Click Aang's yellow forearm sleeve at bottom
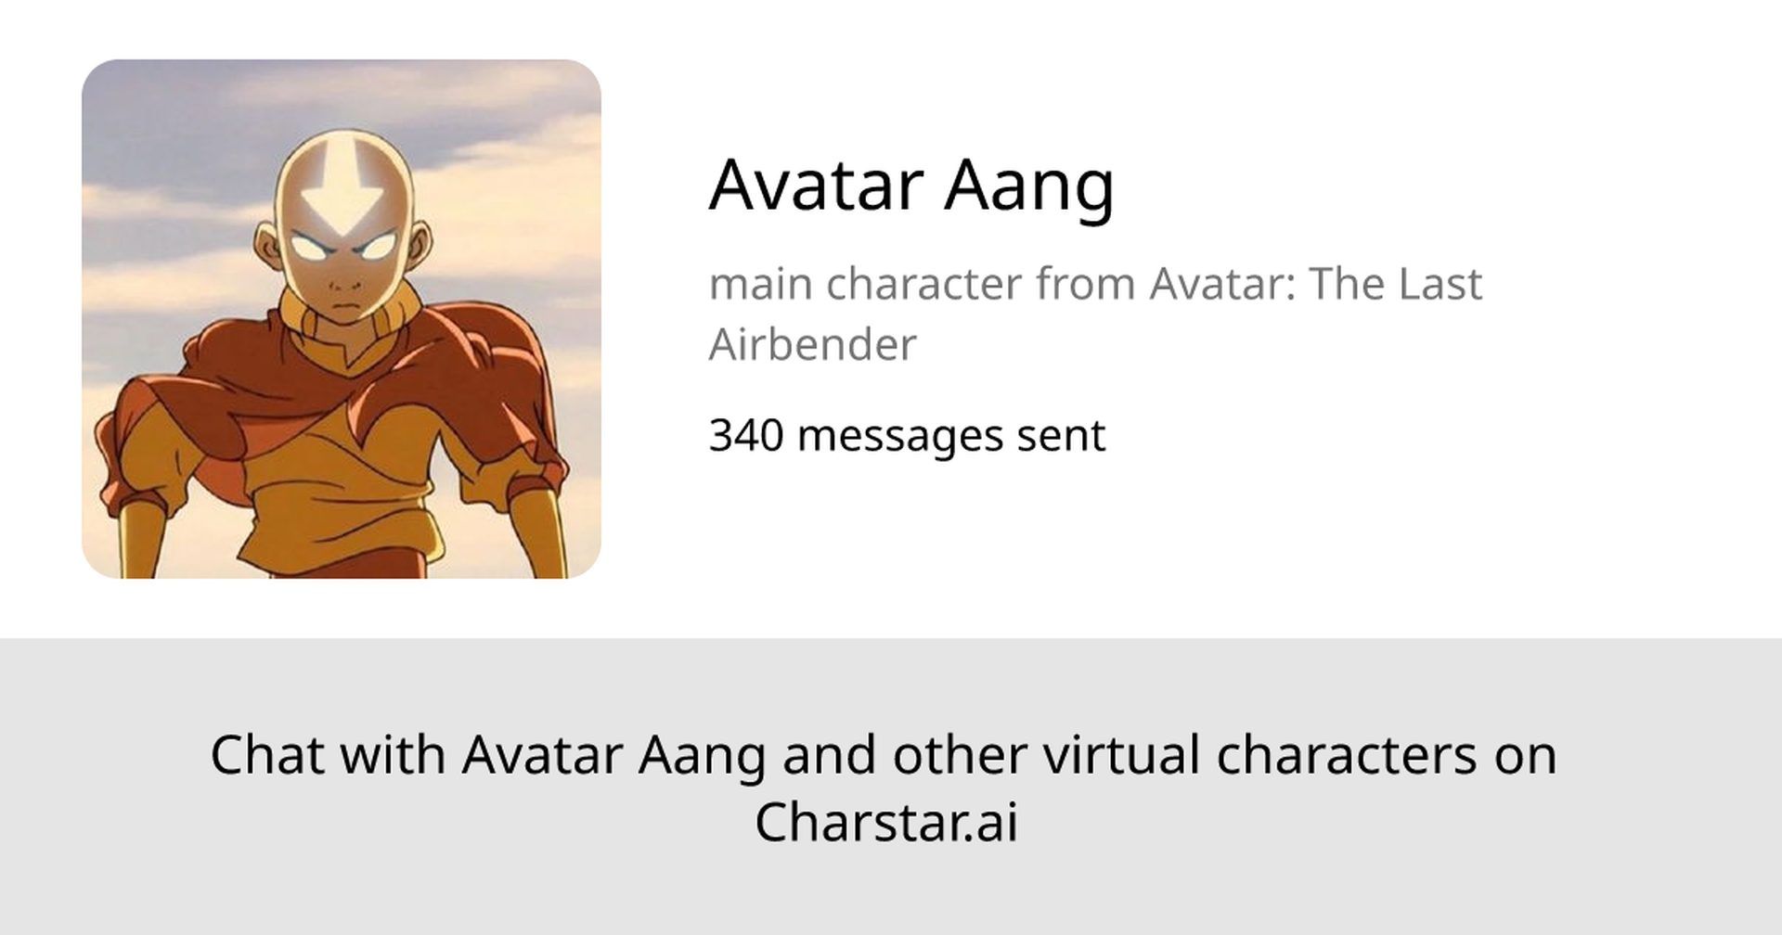The width and height of the screenshot is (1782, 935). pos(139,538)
